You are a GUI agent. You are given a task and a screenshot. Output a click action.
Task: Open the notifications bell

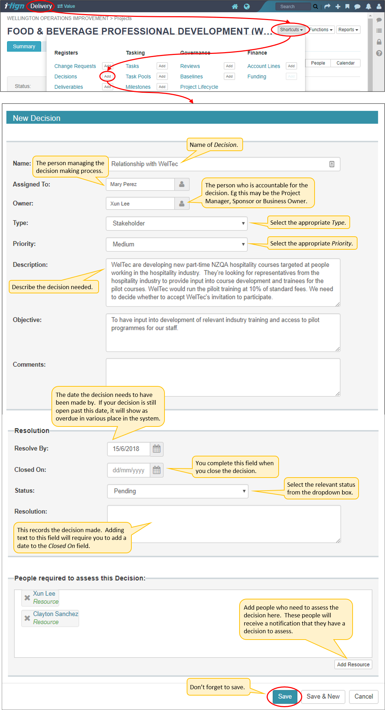click(x=368, y=6)
